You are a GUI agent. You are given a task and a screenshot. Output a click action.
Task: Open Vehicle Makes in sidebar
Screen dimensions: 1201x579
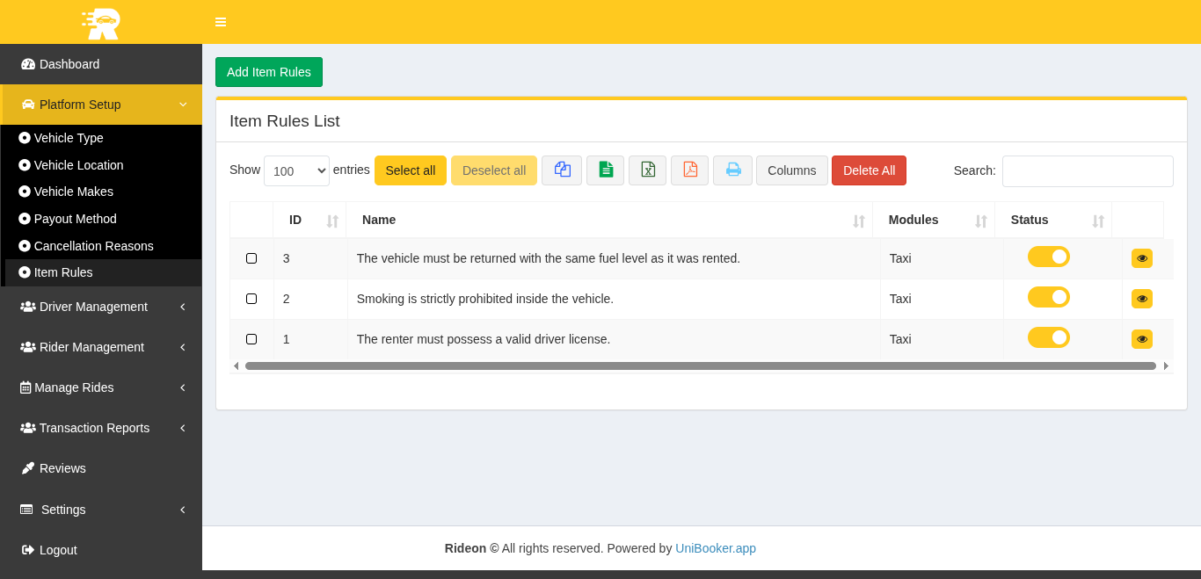[x=74, y=192]
